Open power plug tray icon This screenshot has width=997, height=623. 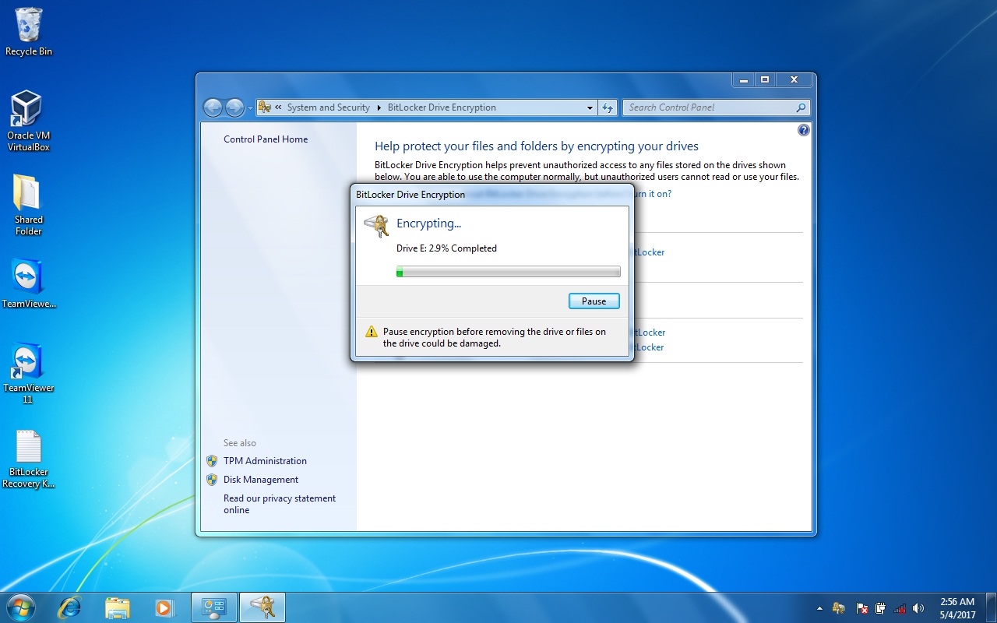pyautogui.click(x=880, y=608)
